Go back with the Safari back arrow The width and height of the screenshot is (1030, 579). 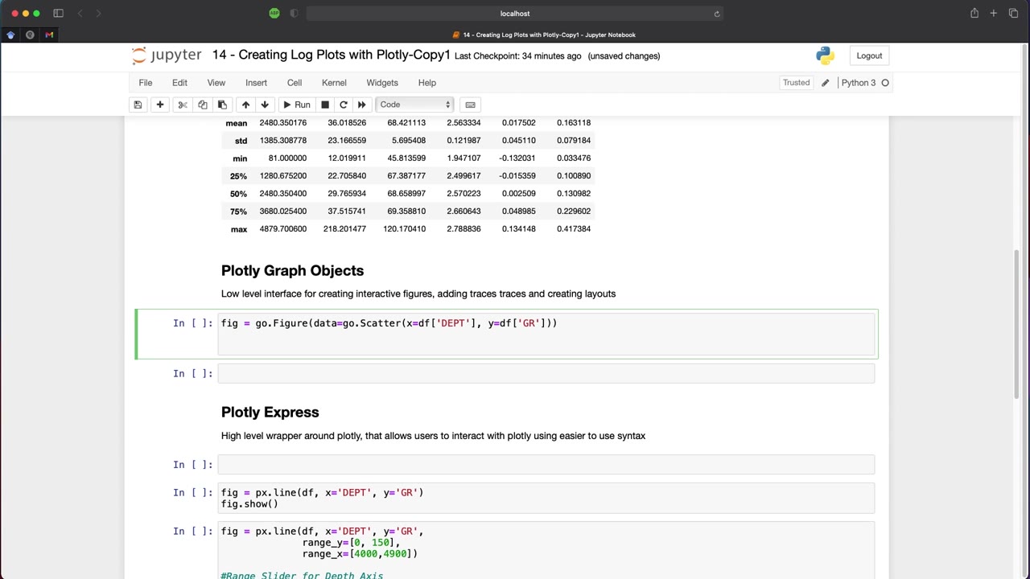pyautogui.click(x=80, y=13)
